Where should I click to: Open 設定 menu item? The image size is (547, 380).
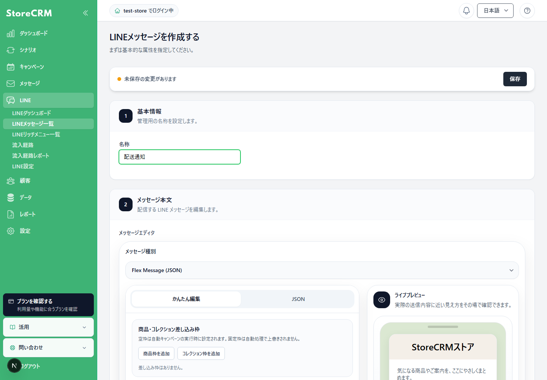coord(48,231)
